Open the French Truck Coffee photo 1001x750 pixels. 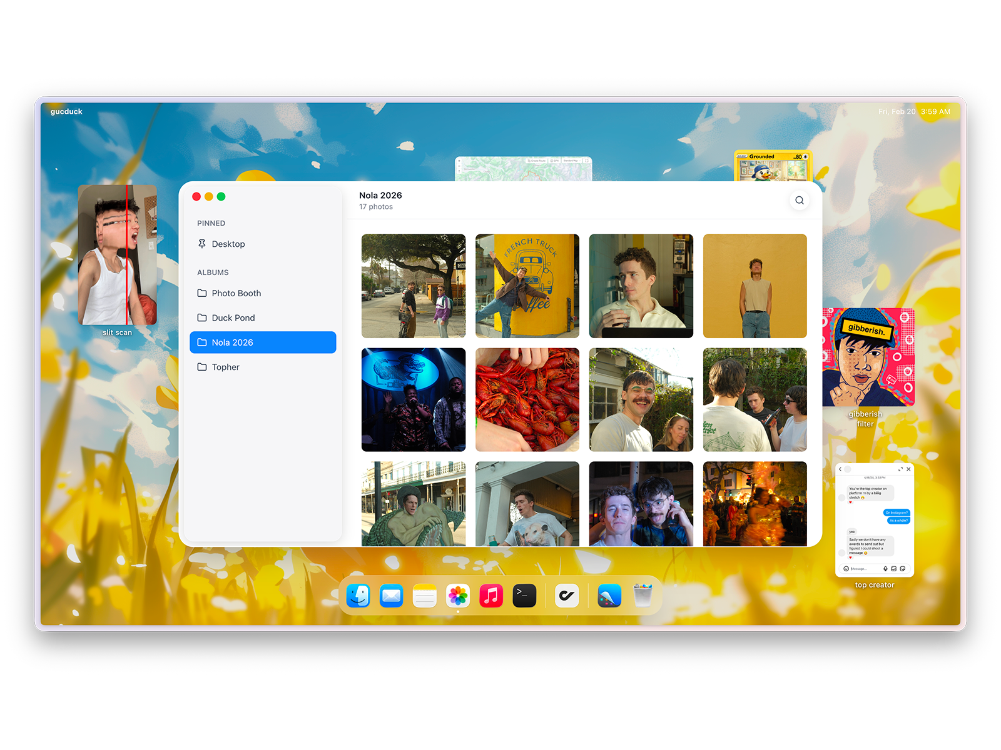coord(527,286)
